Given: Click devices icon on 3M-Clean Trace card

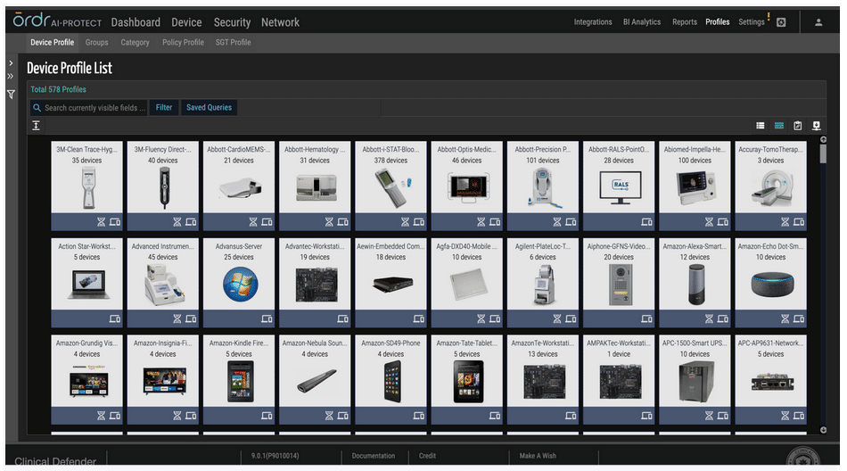Looking at the screenshot, I should tap(115, 222).
